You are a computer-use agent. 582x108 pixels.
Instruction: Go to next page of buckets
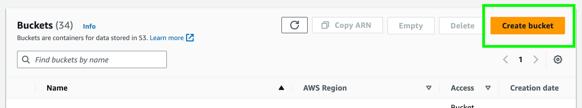click(536, 59)
